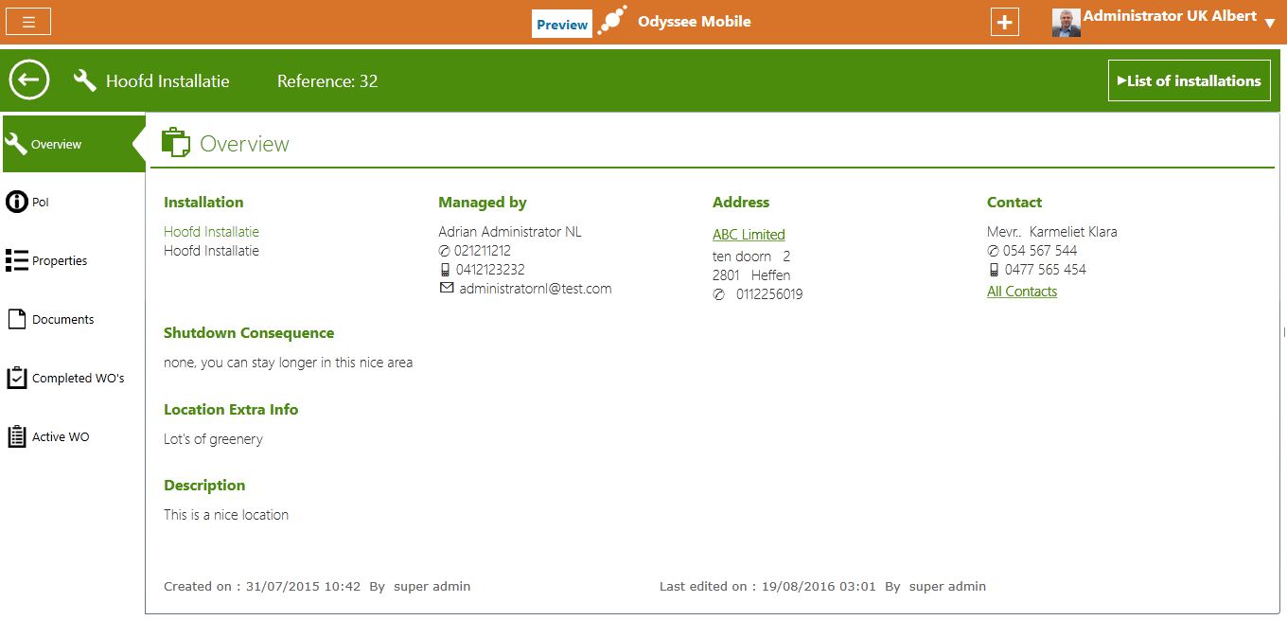Open the Properties sidebar tab
This screenshot has height=620, width=1287.
(59, 261)
